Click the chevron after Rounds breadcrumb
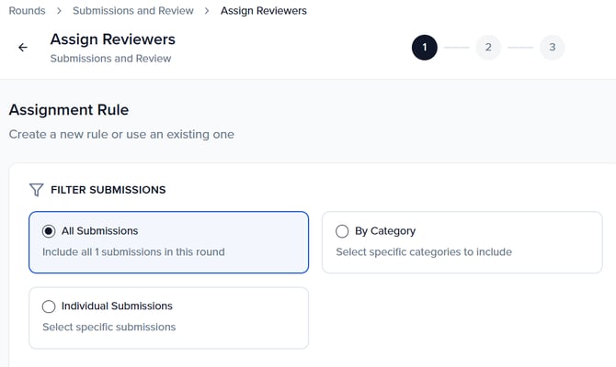Screen dimensions: 616x367 point(59,11)
